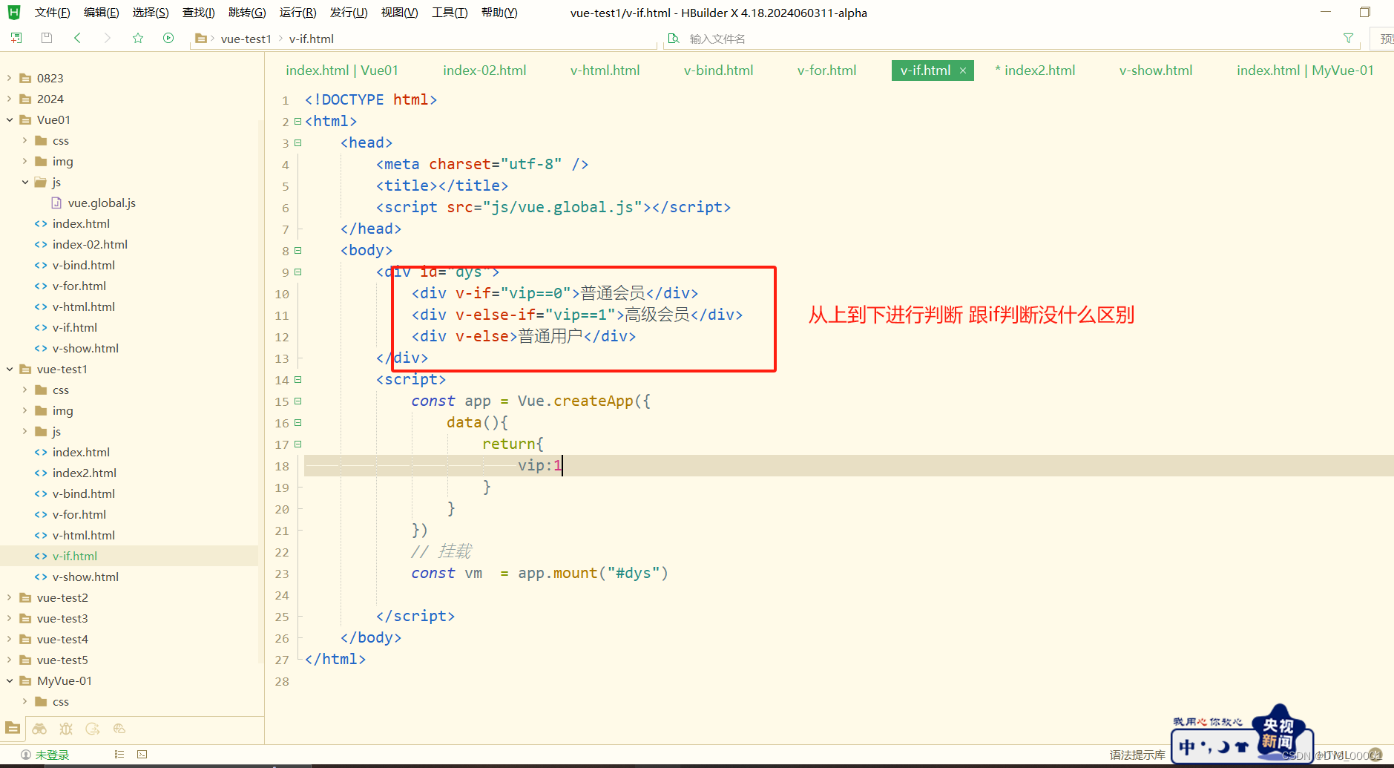Click the vip:1 code on line 18

pos(540,465)
